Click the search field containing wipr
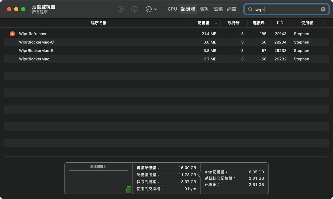Viewport: 333px width, 199px height. click(x=286, y=9)
